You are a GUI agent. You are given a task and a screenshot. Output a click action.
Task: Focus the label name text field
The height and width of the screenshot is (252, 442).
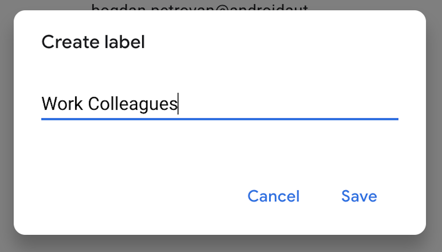220,104
